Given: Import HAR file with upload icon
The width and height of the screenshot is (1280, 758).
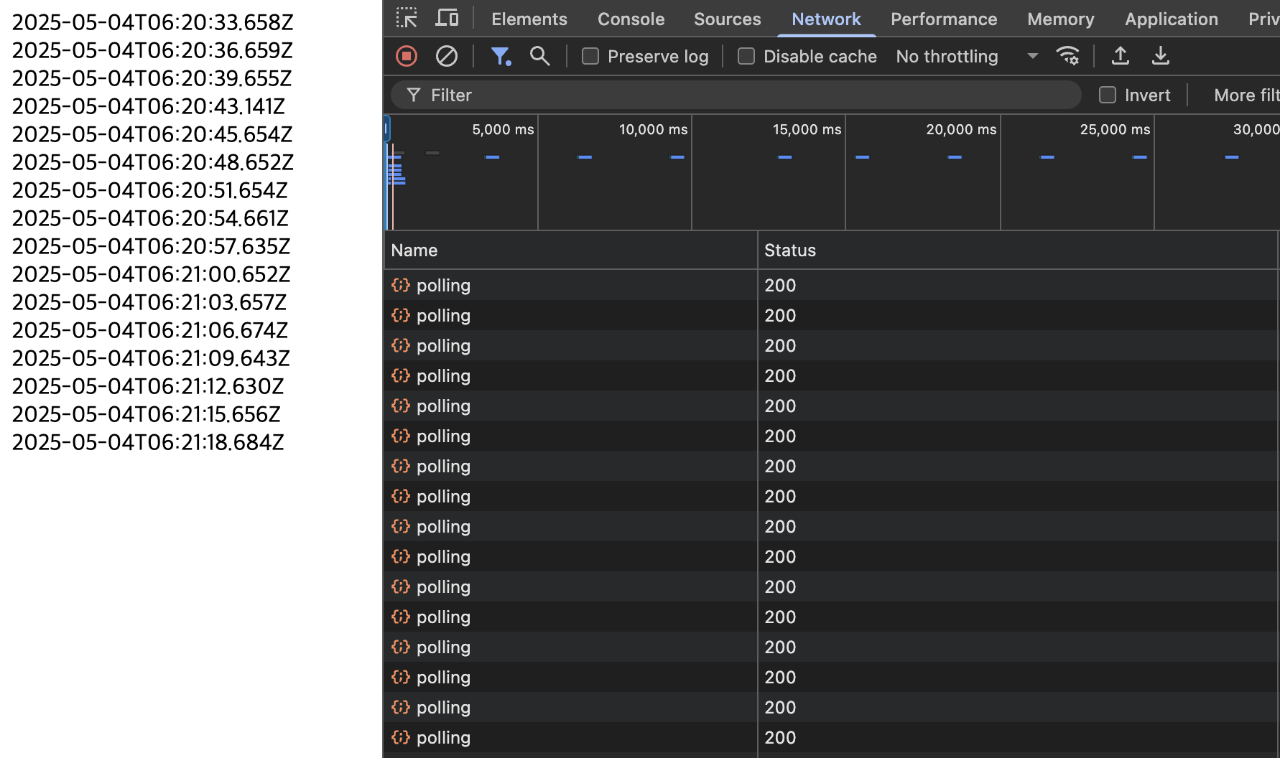Looking at the screenshot, I should click(x=1121, y=56).
